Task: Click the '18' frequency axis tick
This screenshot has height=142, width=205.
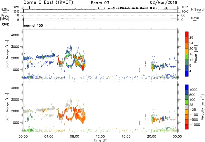Action: [x=17, y=15]
